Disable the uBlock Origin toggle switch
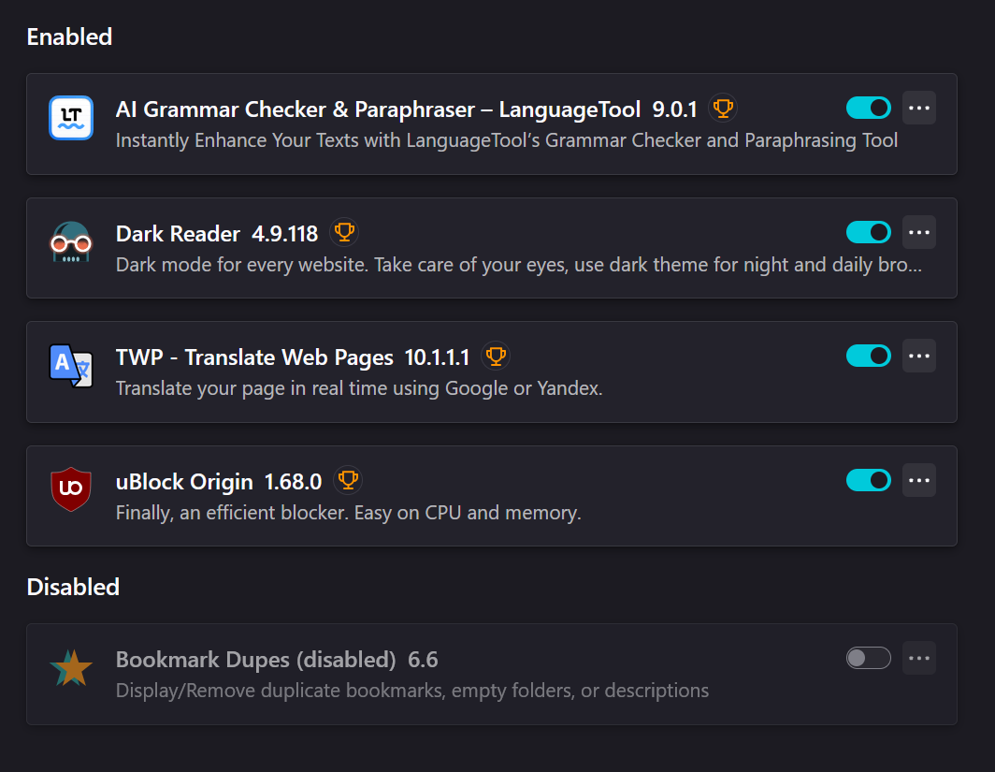 (x=868, y=480)
